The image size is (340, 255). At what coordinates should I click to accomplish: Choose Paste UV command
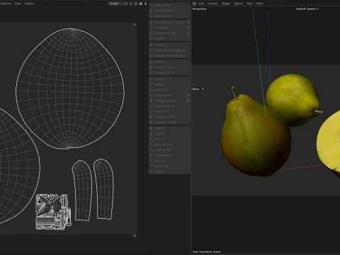[x=169, y=134]
